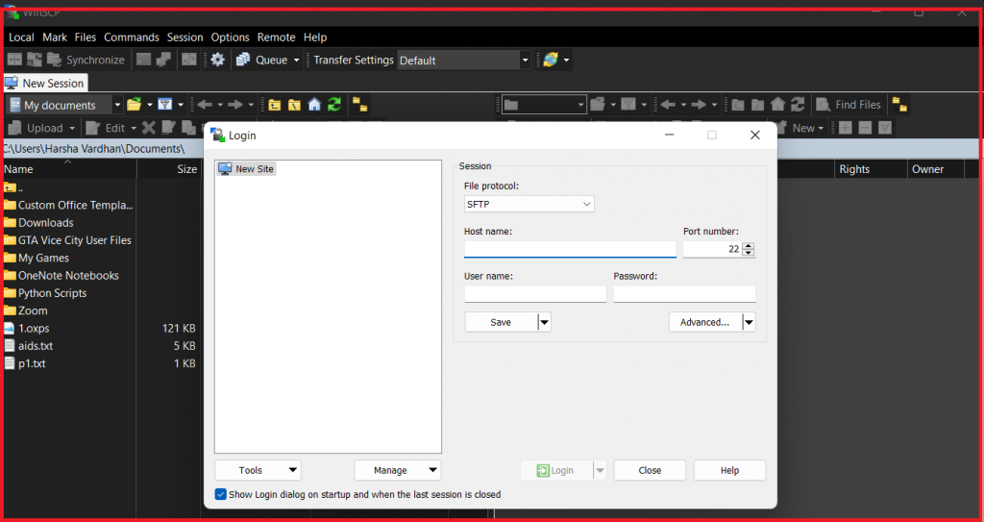Expand the File protocol SFTP dropdown
The height and width of the screenshot is (522, 984).
point(529,204)
